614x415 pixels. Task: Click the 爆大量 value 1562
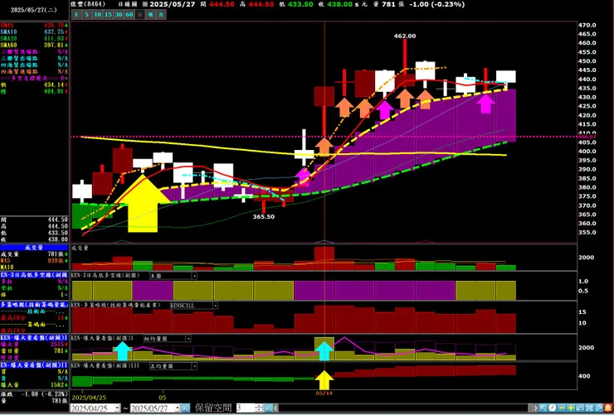click(57, 385)
